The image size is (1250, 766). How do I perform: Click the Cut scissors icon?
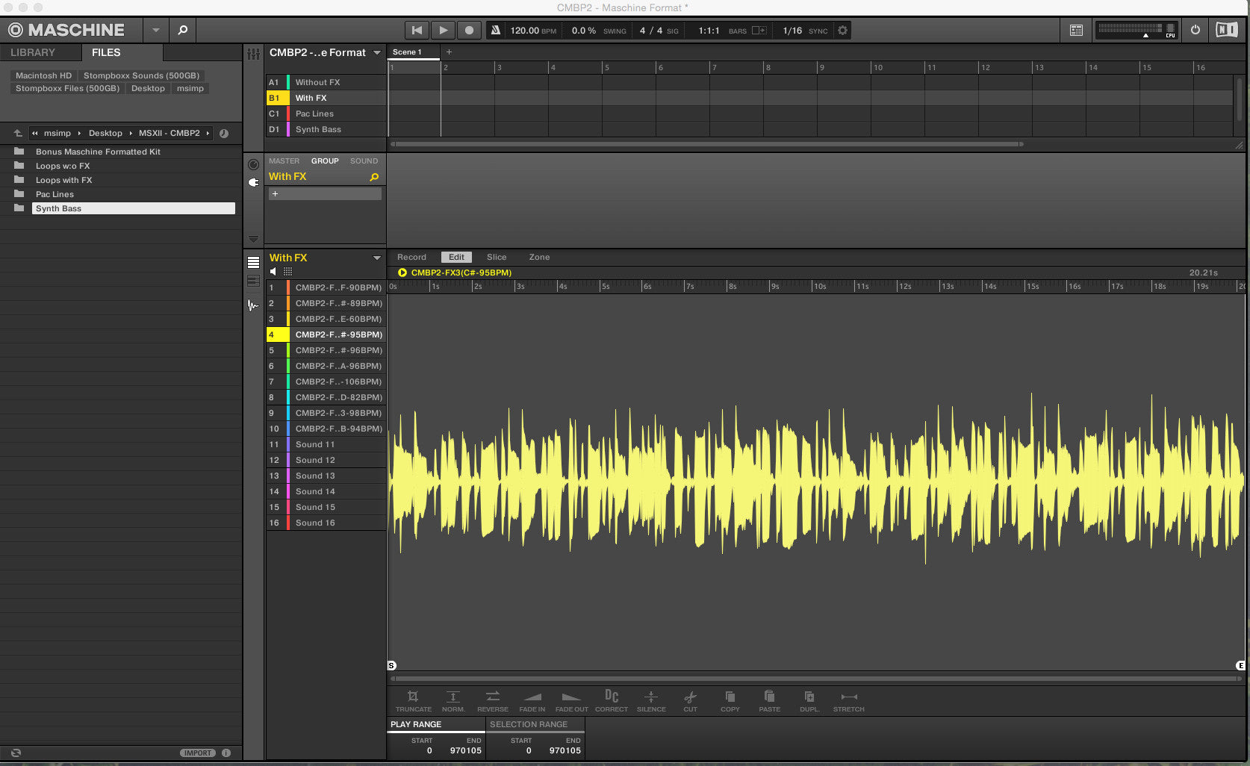tap(690, 697)
